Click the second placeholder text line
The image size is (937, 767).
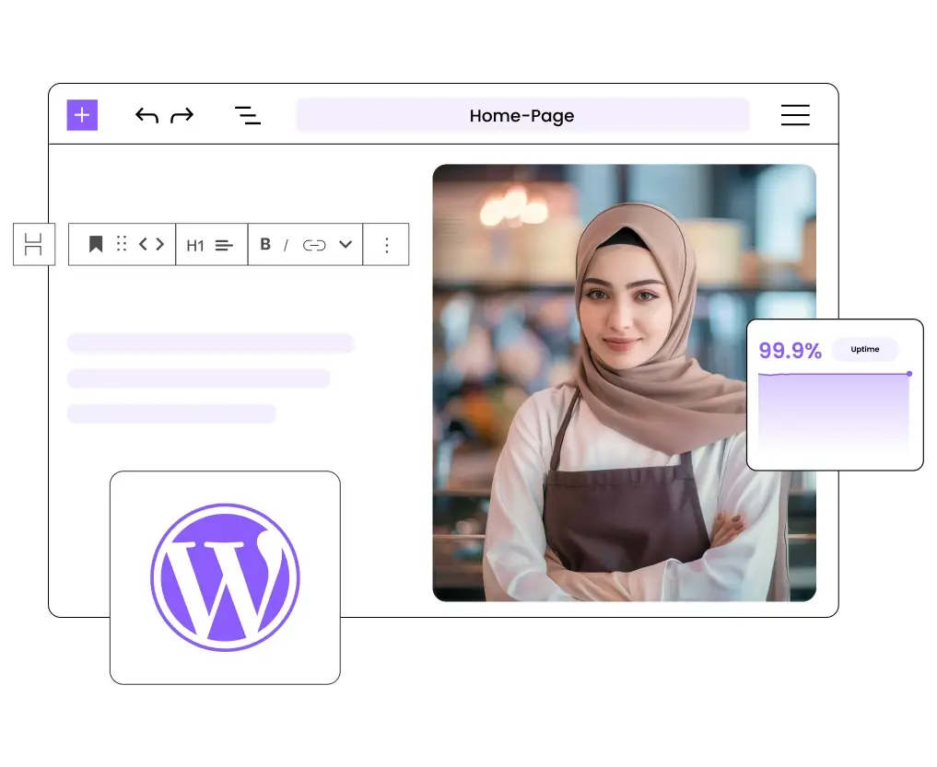pyautogui.click(x=198, y=378)
